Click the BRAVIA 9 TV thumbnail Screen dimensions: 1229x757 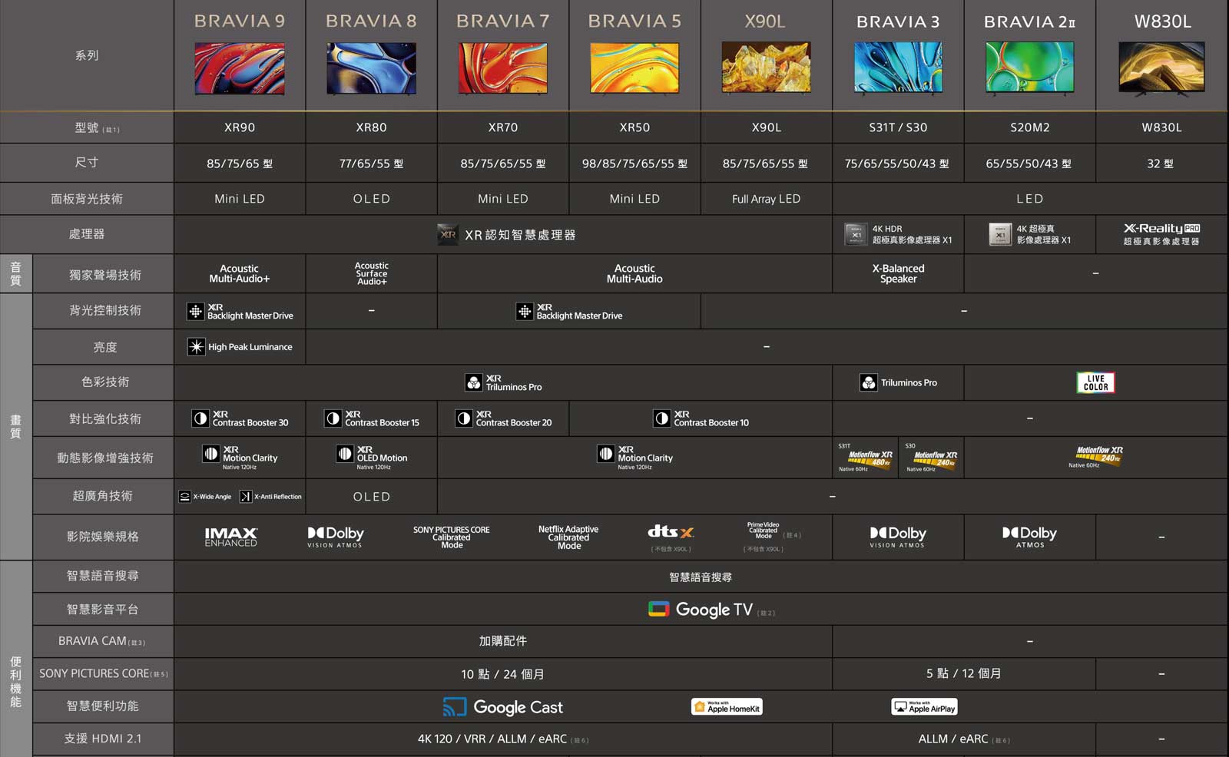pyautogui.click(x=240, y=68)
